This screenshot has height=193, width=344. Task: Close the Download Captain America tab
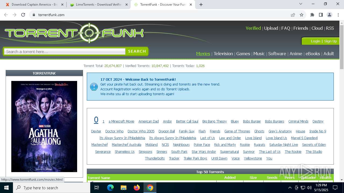pos(62,5)
